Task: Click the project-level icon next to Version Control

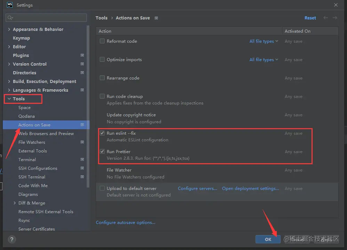Action: pos(82,64)
